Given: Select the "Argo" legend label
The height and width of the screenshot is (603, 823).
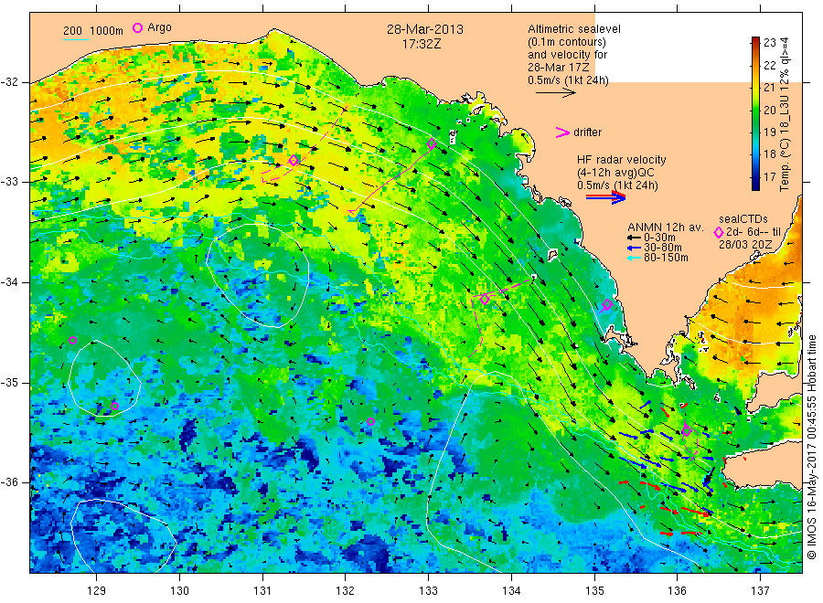Looking at the screenshot, I should coord(159,27).
